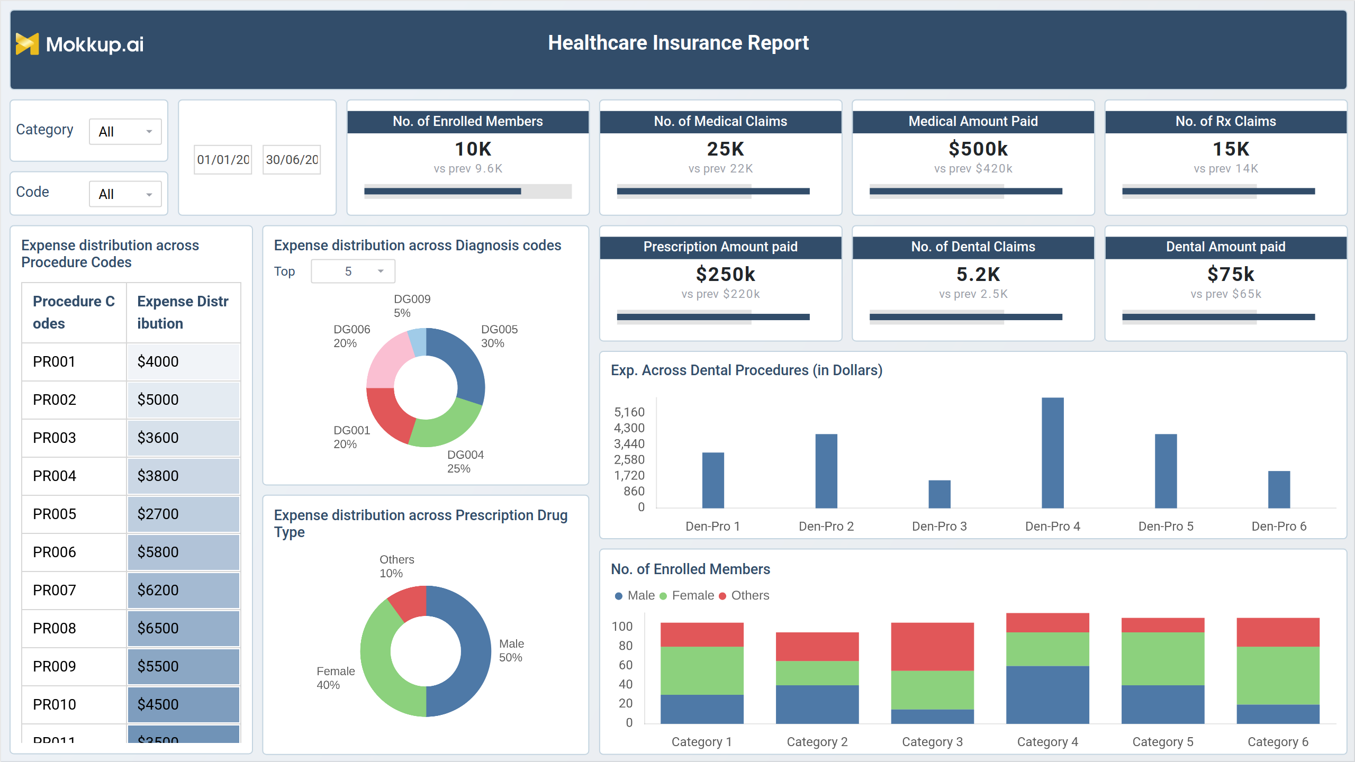Open the Code dropdown set to All
This screenshot has width=1355, height=762.
(x=125, y=194)
